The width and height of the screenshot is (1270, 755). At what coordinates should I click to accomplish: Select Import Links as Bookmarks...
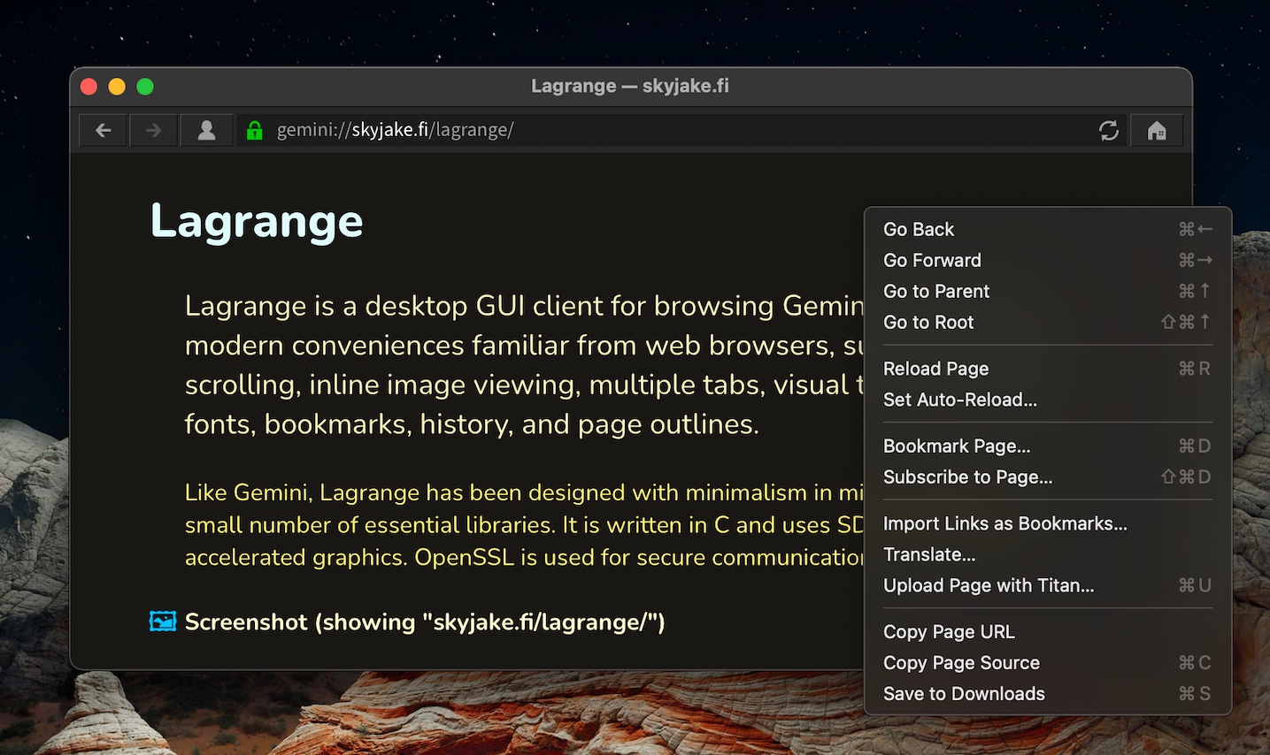[x=1048, y=523]
